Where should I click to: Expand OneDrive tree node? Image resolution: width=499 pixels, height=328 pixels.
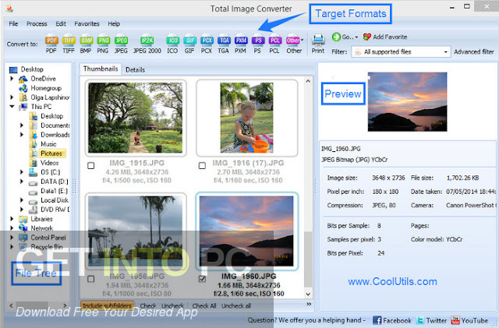[x=12, y=79]
